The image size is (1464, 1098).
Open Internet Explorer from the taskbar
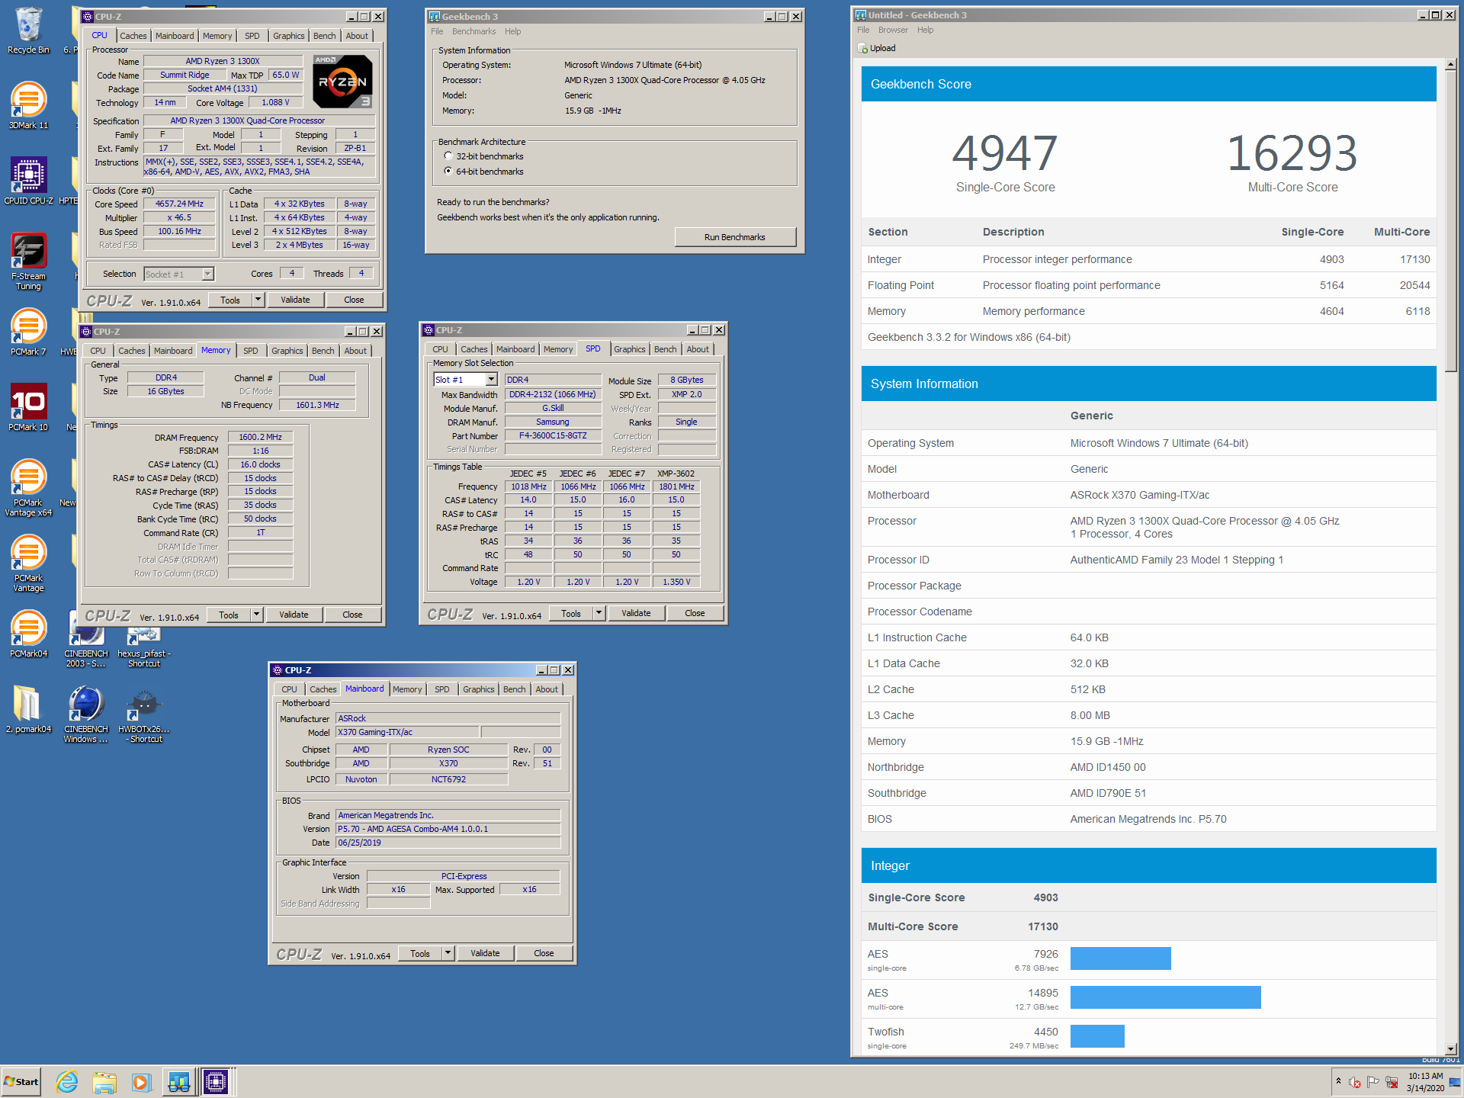[x=67, y=1081]
